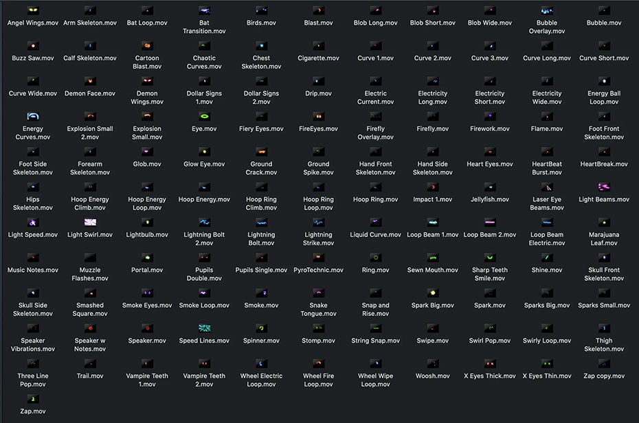
Task: Select the Jellyfish.mov label
Action: pyautogui.click(x=490, y=200)
